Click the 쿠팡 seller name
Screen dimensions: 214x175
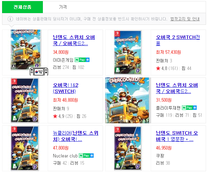click(160, 156)
